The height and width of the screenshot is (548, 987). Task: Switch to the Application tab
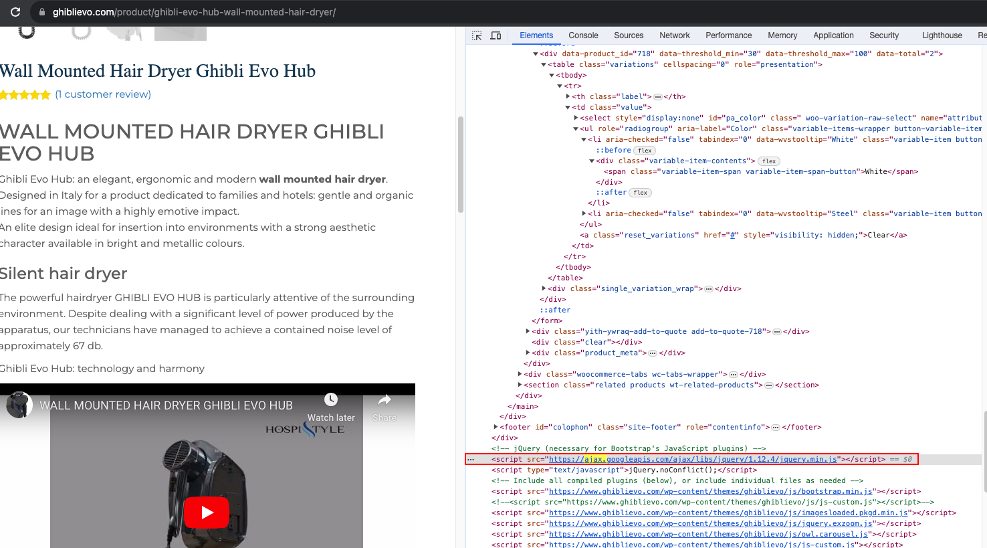(x=833, y=35)
